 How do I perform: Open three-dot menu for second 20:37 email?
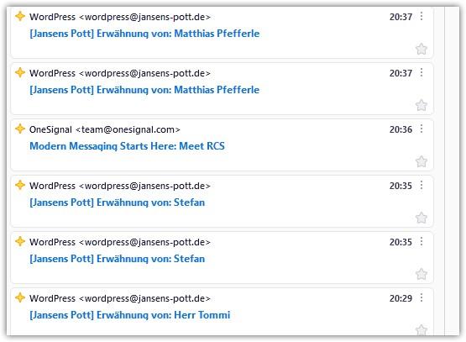pos(421,72)
